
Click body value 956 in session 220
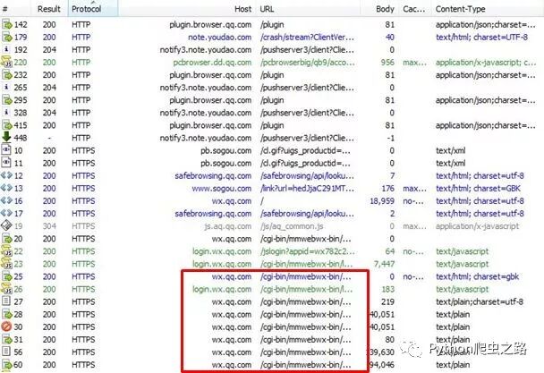point(387,62)
